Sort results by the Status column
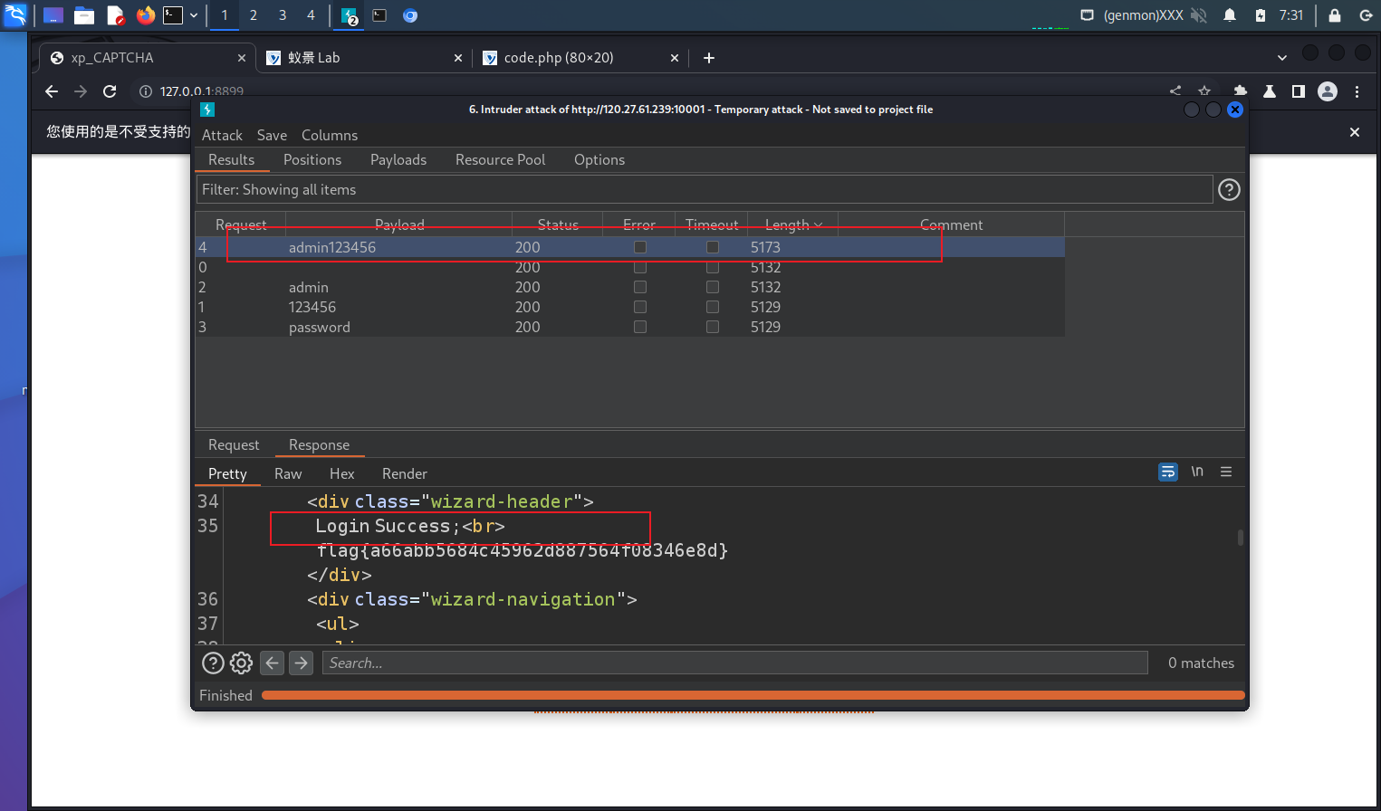This screenshot has height=811, width=1381. click(x=558, y=224)
